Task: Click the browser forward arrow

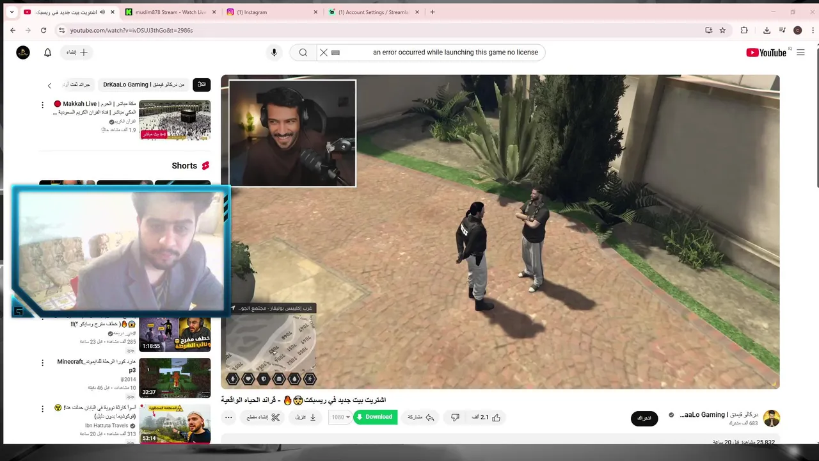Action: 28,30
